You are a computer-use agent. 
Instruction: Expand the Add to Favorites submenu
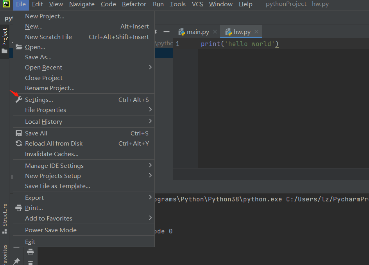(x=84, y=218)
